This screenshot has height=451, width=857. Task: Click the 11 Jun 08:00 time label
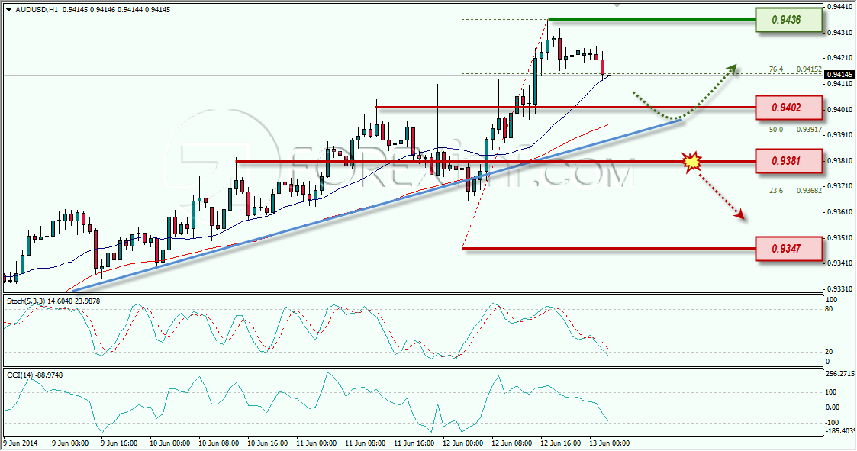[x=365, y=443]
